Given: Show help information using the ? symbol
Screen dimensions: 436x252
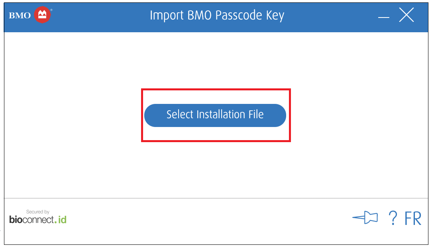Looking at the screenshot, I should coord(393,218).
